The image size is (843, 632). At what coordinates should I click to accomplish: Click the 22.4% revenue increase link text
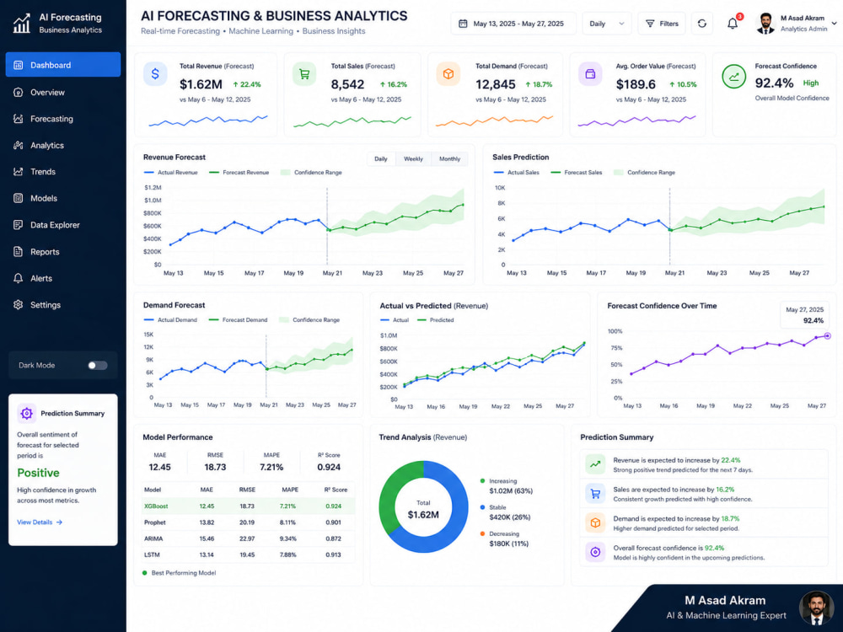click(731, 460)
